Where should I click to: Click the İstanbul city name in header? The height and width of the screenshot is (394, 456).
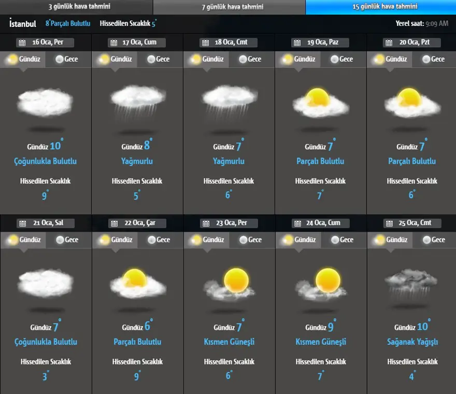(23, 23)
